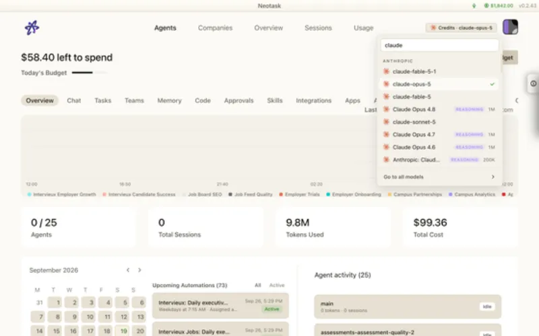The image size is (539, 336).
Task: Select Claude Opus 4.7 model
Action: (439, 134)
